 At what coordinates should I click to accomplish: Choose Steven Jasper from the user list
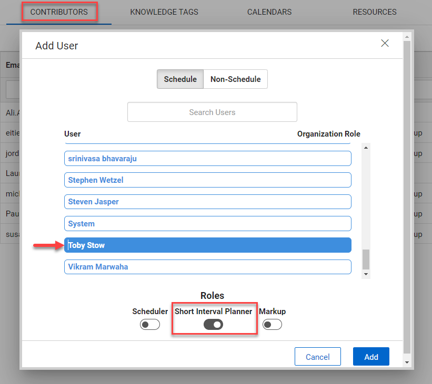207,201
